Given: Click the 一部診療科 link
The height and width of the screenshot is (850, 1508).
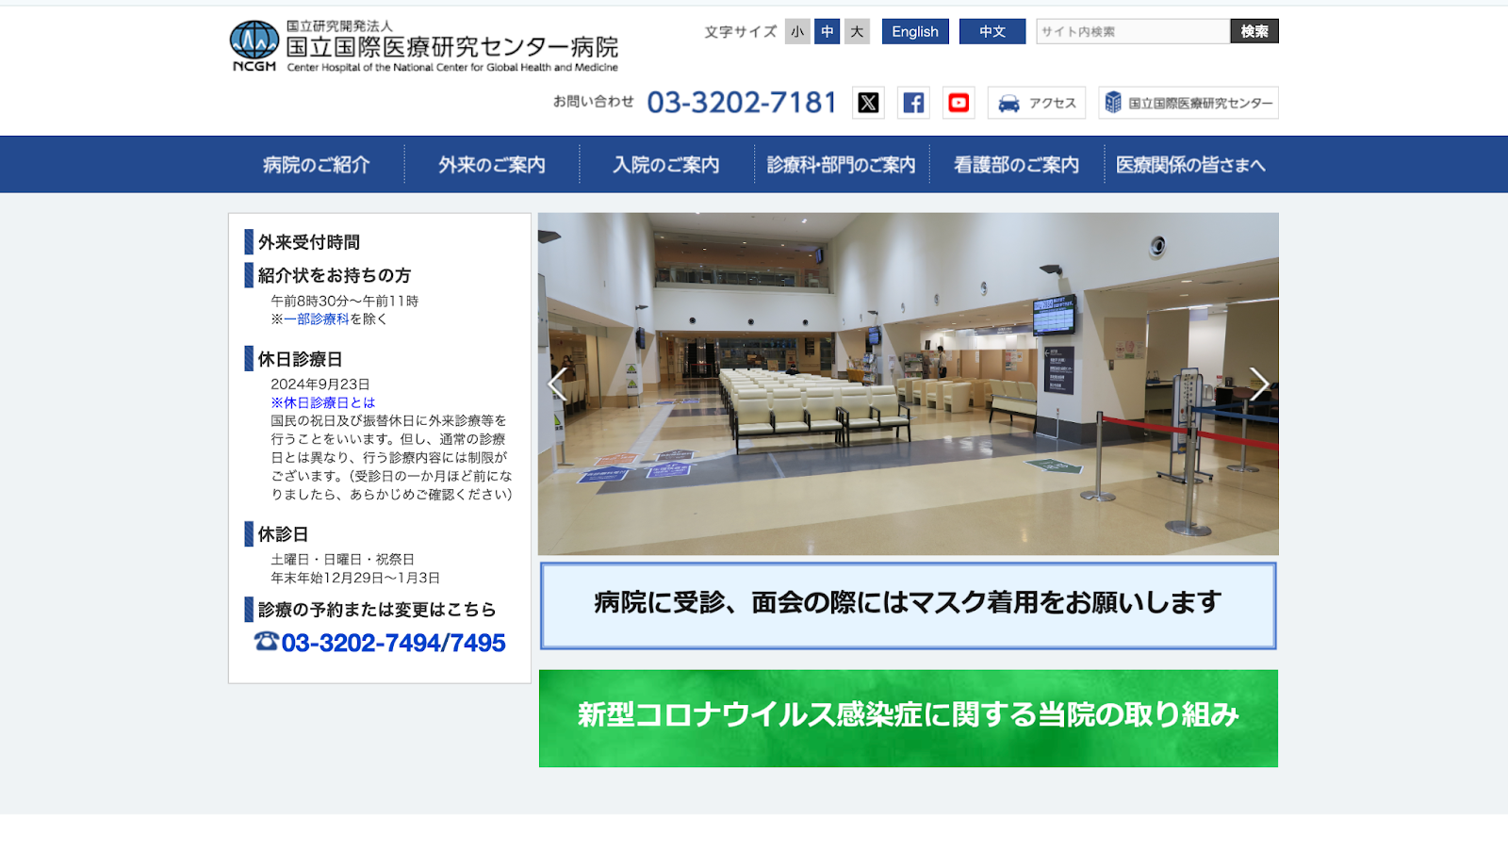Looking at the screenshot, I should click(x=317, y=319).
